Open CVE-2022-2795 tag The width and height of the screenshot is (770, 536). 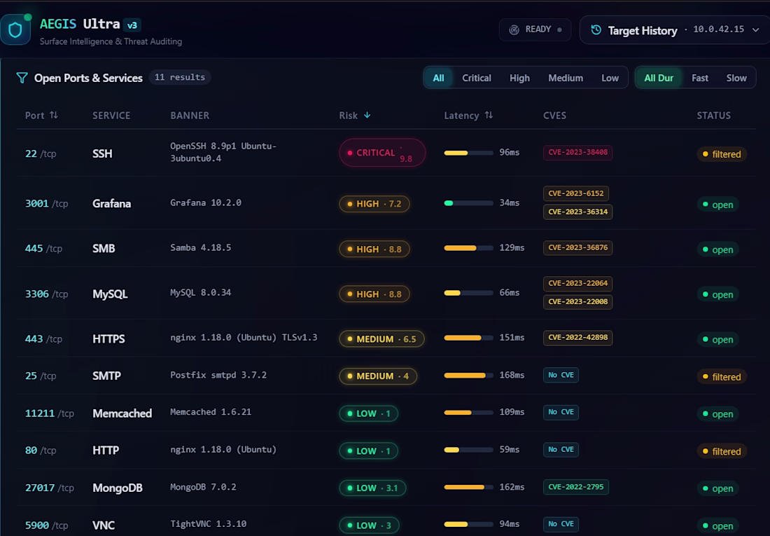pos(575,487)
